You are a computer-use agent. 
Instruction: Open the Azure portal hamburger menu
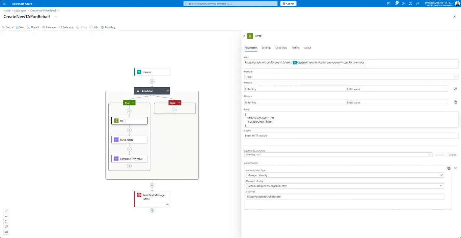(x=4, y=4)
